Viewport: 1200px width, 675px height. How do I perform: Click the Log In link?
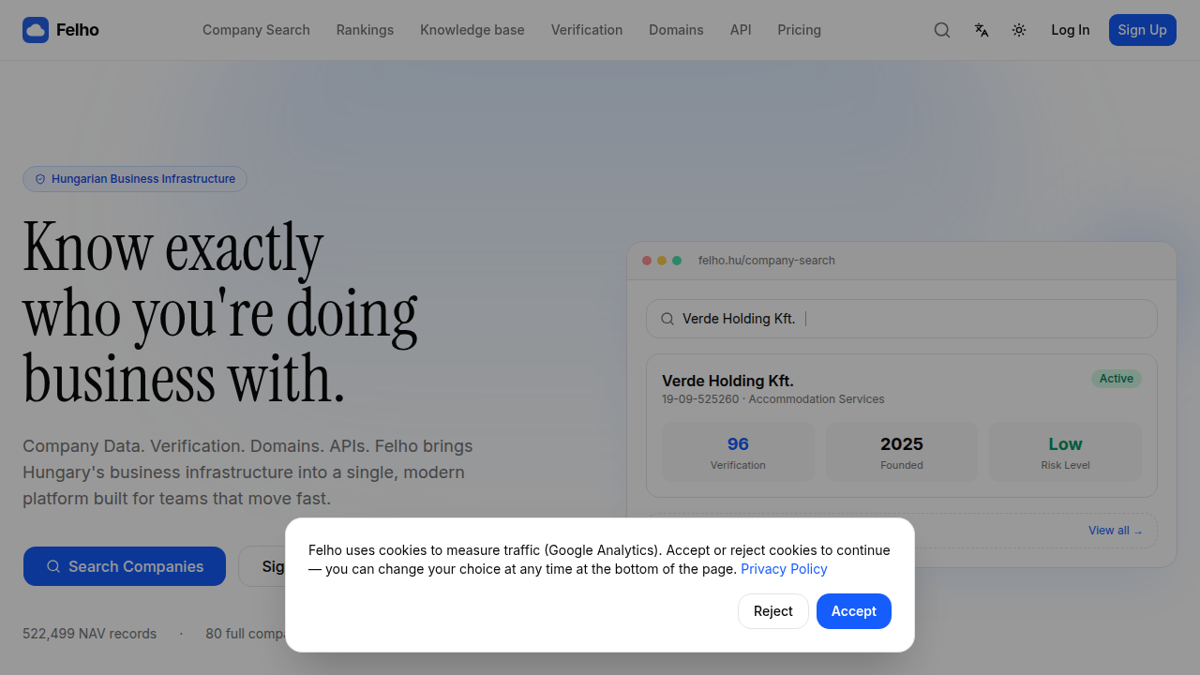click(x=1071, y=30)
